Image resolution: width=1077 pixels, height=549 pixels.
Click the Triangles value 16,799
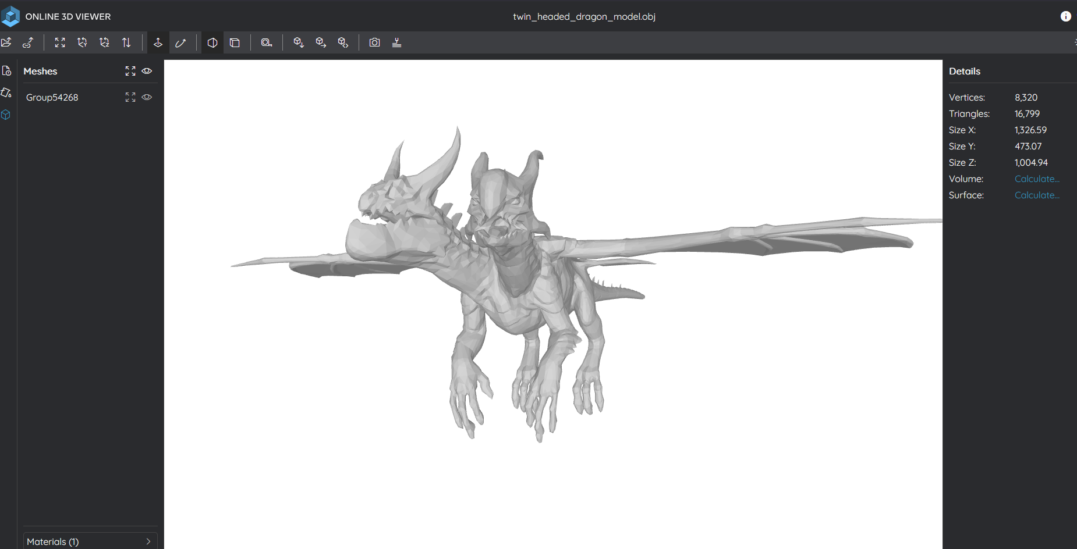(1027, 114)
